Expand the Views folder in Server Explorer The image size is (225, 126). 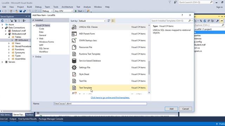point(9,43)
